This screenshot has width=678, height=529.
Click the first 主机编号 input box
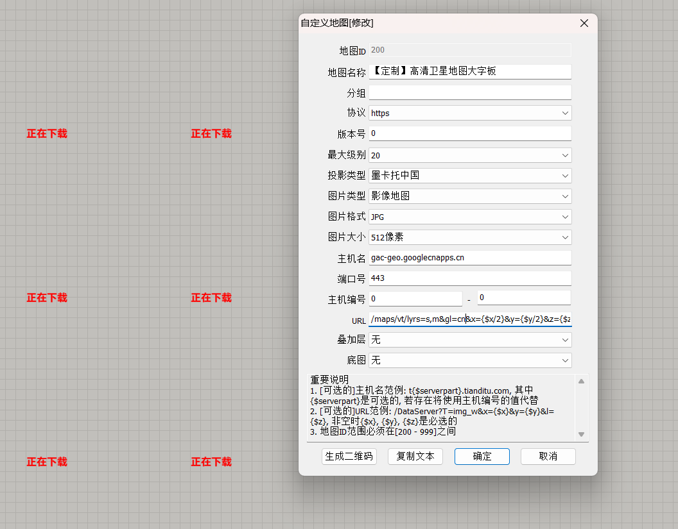415,299
